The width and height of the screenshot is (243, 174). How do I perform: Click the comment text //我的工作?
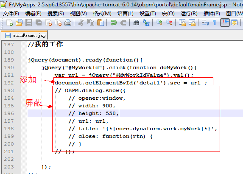pyautogui.click(x=45, y=45)
